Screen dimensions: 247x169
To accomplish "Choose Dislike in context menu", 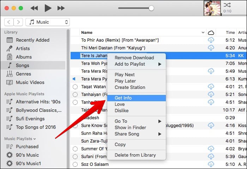I will tap(137, 111).
